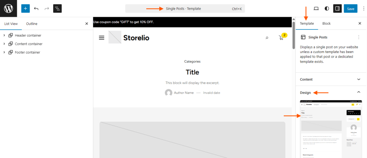Open the hamburger menu in site header
This screenshot has height=158, width=367.
point(102,38)
